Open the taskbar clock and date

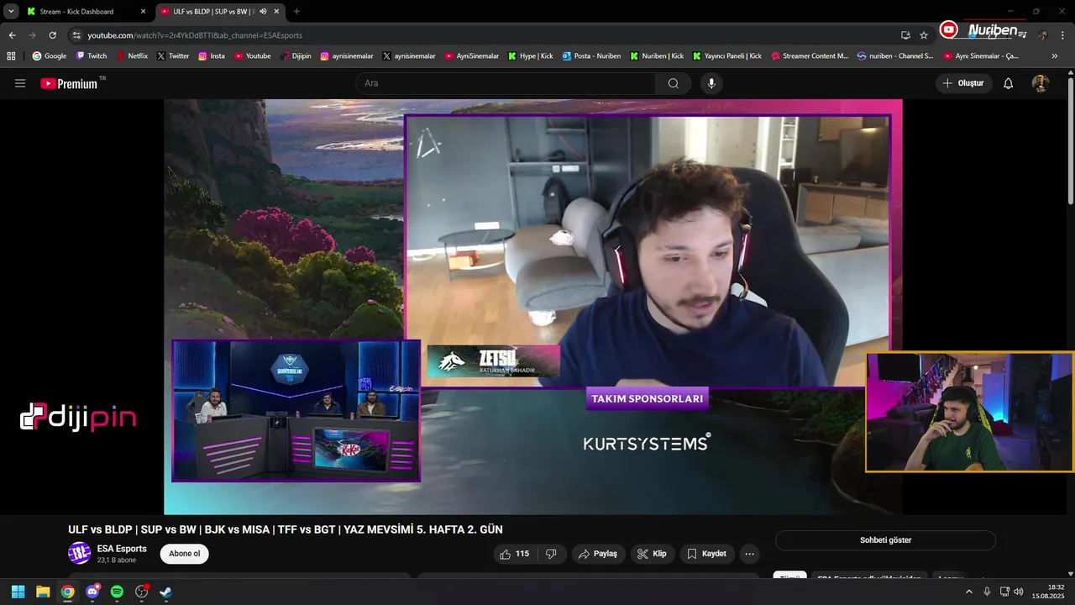pyautogui.click(x=1048, y=592)
